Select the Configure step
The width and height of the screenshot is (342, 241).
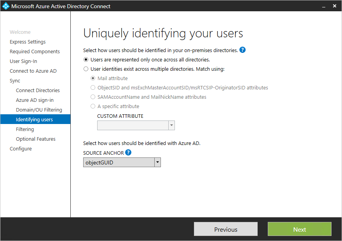pyautogui.click(x=21, y=148)
